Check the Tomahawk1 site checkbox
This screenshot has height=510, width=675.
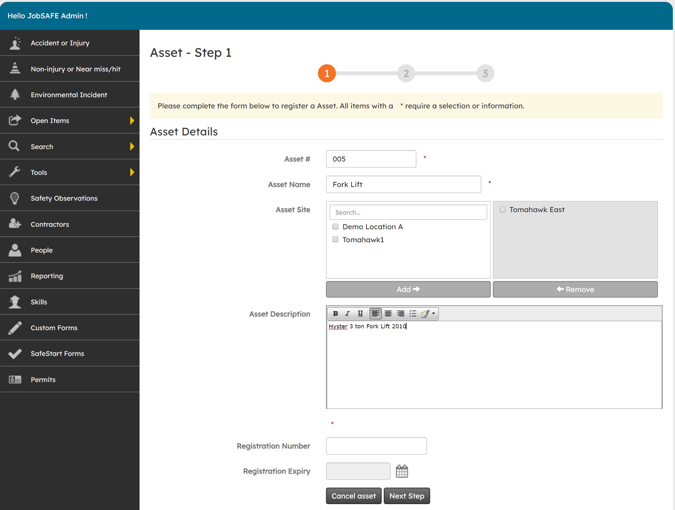click(x=335, y=239)
